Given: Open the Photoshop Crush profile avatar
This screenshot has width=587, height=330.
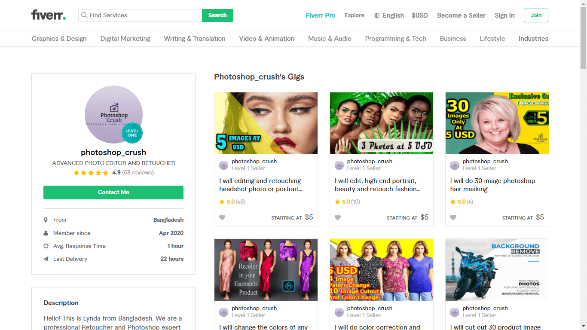Looking at the screenshot, I should pyautogui.click(x=113, y=114).
